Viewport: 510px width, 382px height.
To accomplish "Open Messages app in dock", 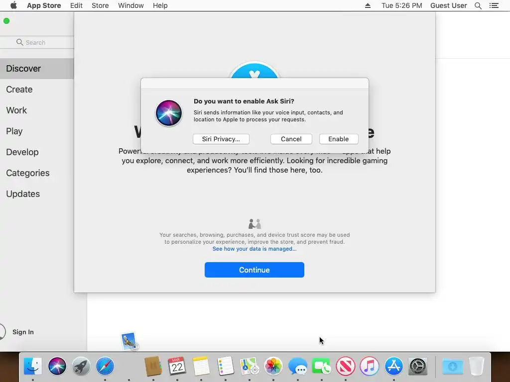I will (298, 366).
